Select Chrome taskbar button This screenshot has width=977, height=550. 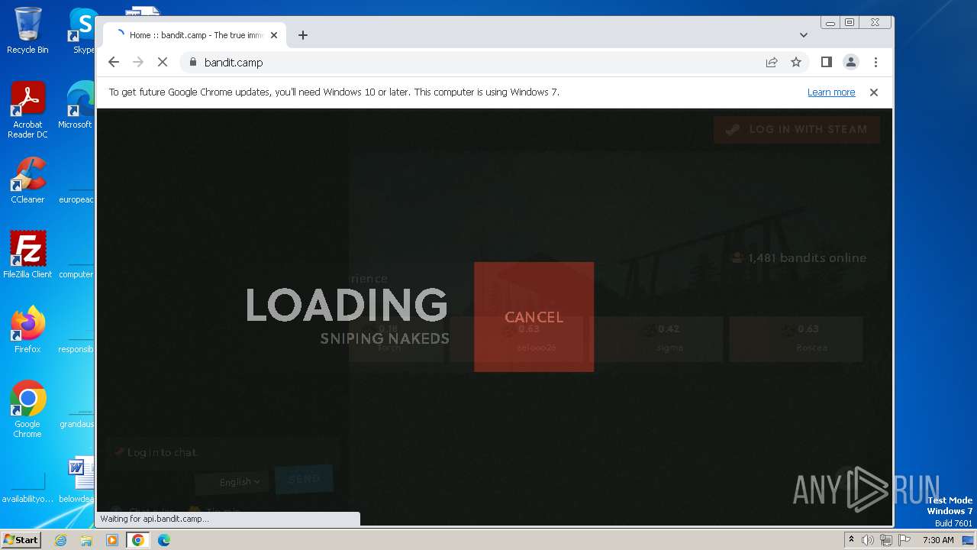[138, 540]
